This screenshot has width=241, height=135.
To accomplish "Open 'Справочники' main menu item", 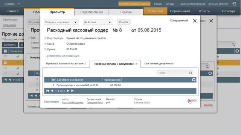I will pos(180,11).
